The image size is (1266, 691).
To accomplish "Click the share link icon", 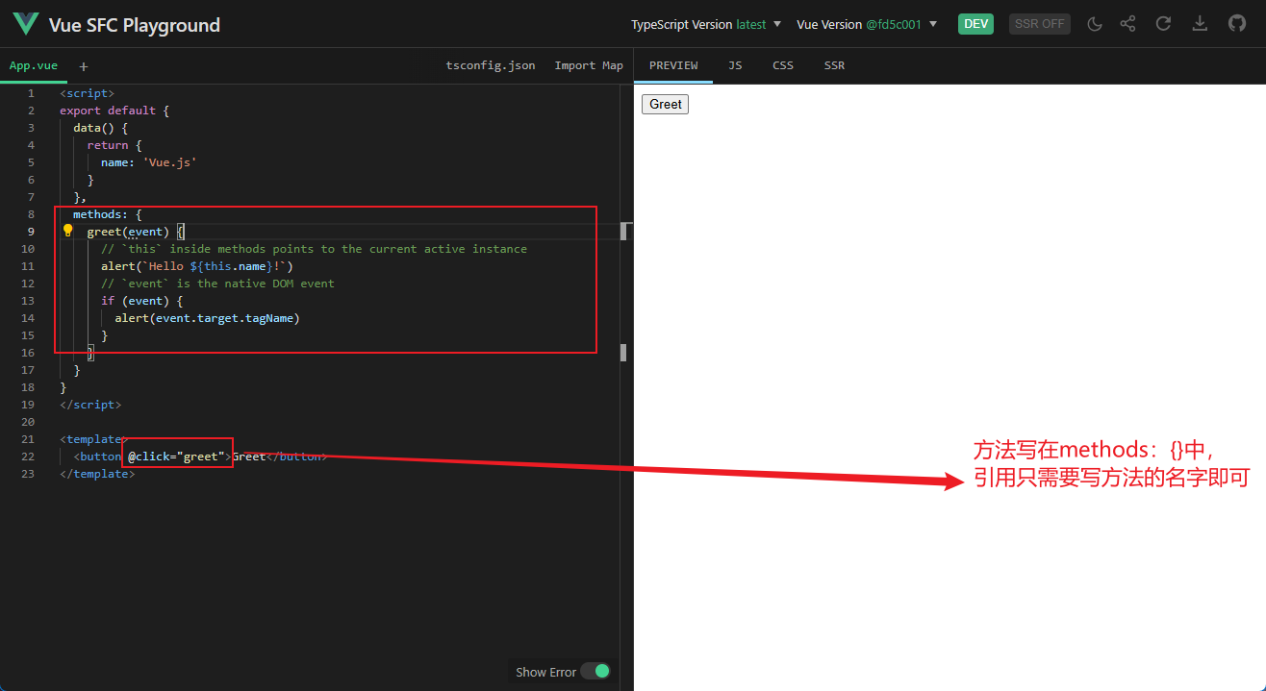I will (1127, 24).
